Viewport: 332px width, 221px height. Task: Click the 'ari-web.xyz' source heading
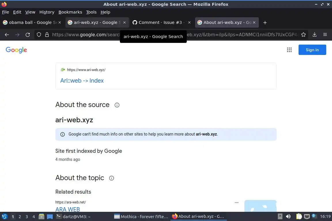(74, 120)
